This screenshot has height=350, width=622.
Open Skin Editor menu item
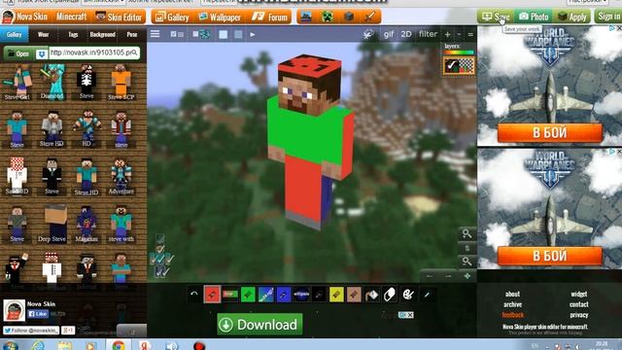(119, 17)
